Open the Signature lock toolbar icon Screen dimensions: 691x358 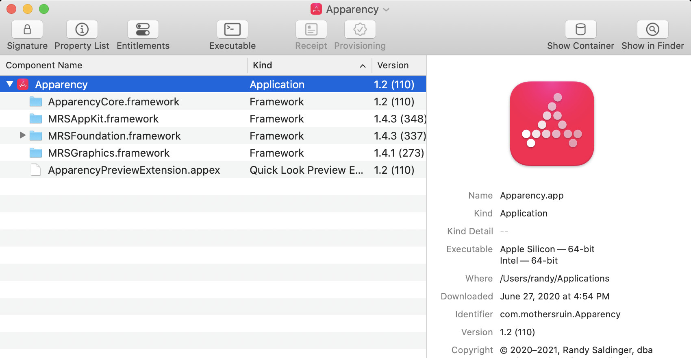[x=27, y=29]
